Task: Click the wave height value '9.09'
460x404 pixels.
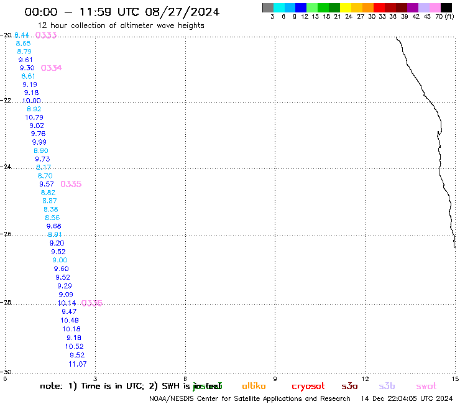Action: coord(66,295)
